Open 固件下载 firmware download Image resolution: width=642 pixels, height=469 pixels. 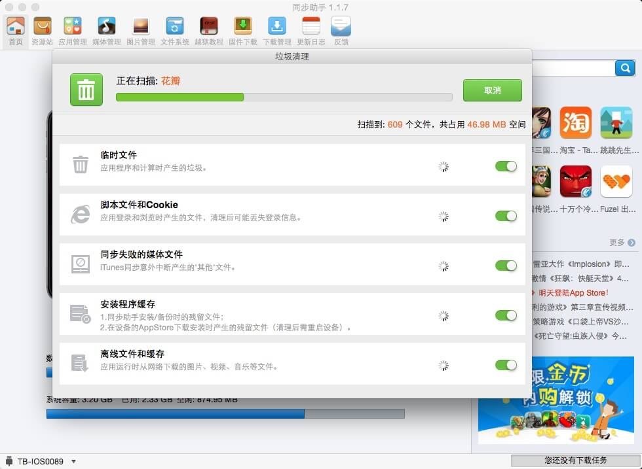pos(242,30)
